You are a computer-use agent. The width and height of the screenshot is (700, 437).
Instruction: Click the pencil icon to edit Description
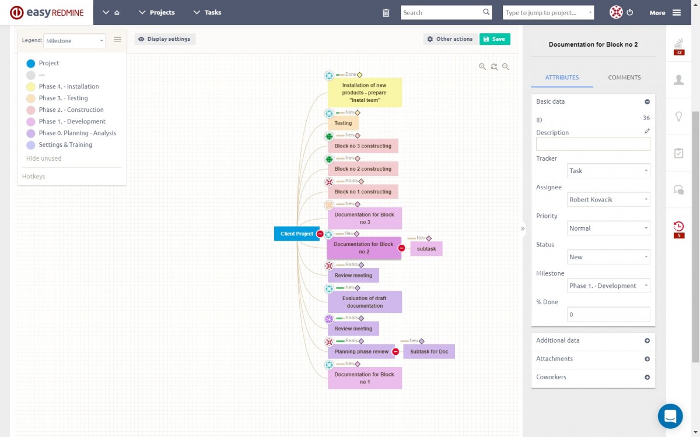click(647, 131)
